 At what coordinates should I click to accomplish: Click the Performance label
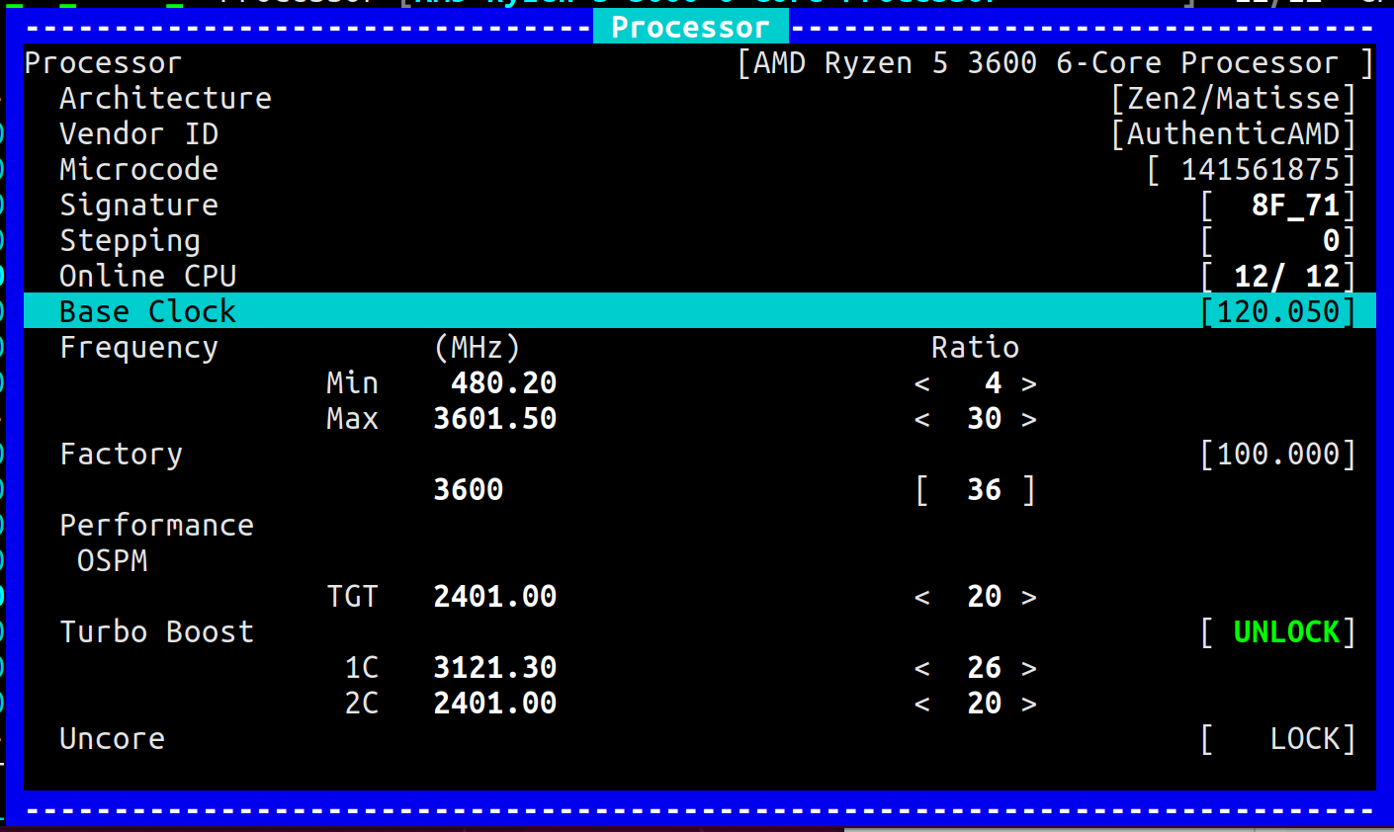(156, 525)
